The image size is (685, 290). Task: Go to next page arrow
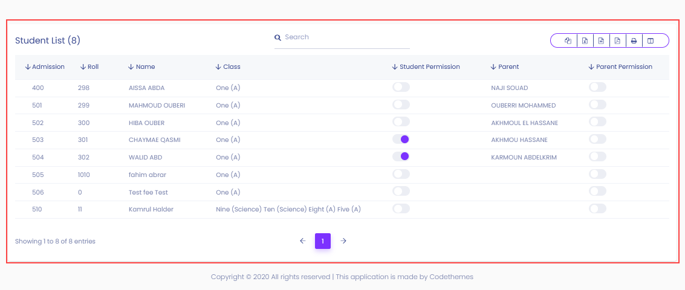(343, 240)
